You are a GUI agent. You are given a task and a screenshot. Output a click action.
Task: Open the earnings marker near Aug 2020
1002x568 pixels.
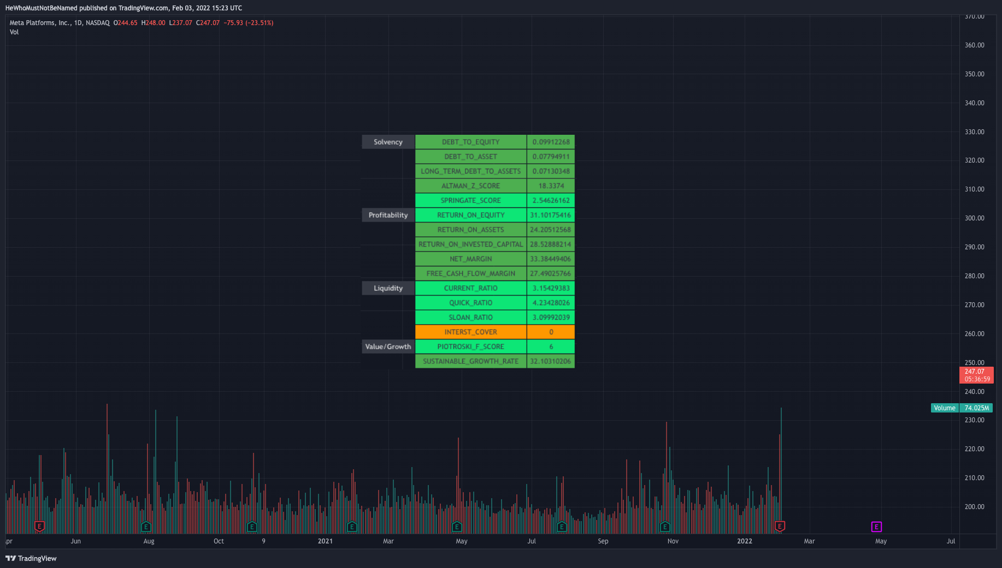146,527
